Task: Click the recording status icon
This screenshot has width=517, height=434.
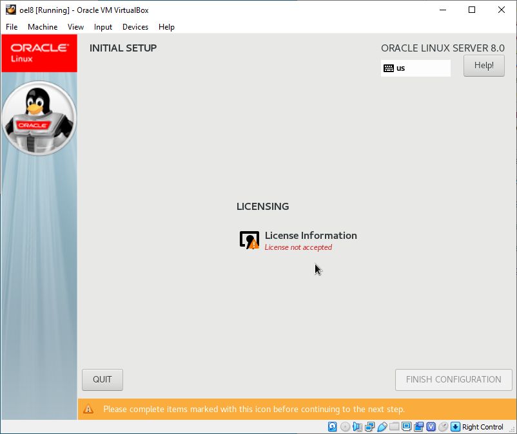Action: tap(419, 427)
